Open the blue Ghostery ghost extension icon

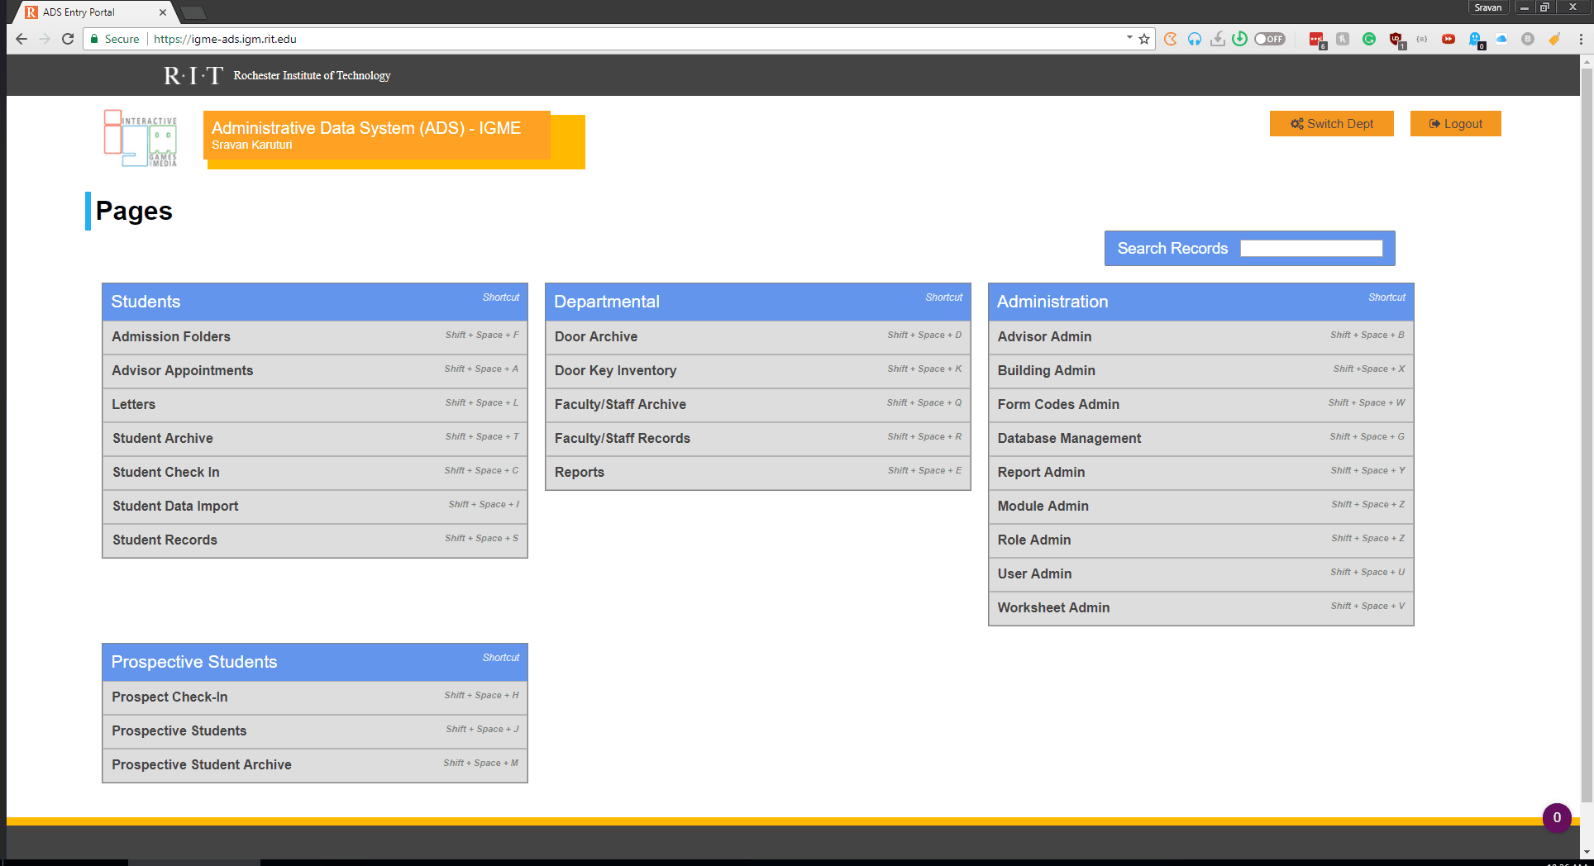[1476, 40]
